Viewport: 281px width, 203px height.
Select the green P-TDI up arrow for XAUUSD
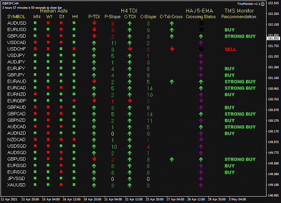click(x=94, y=185)
